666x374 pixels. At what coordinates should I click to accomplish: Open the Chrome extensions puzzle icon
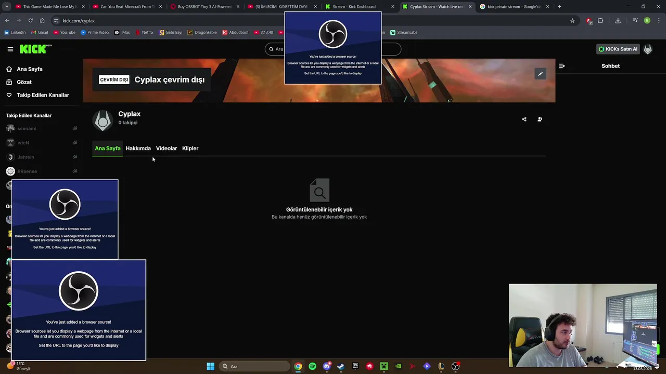tap(600, 21)
